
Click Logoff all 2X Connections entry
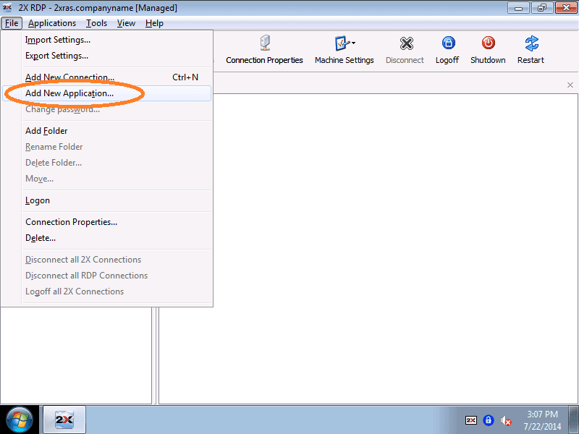[107, 292]
